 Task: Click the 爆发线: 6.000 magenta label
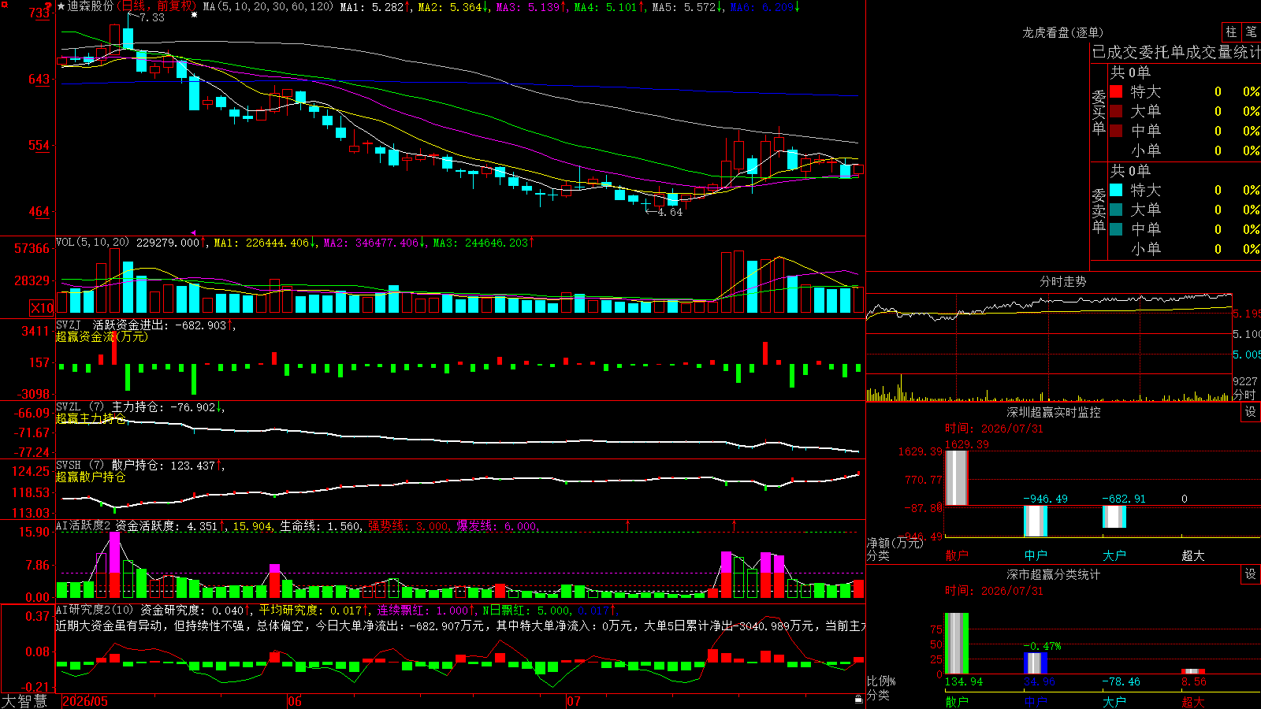[497, 526]
